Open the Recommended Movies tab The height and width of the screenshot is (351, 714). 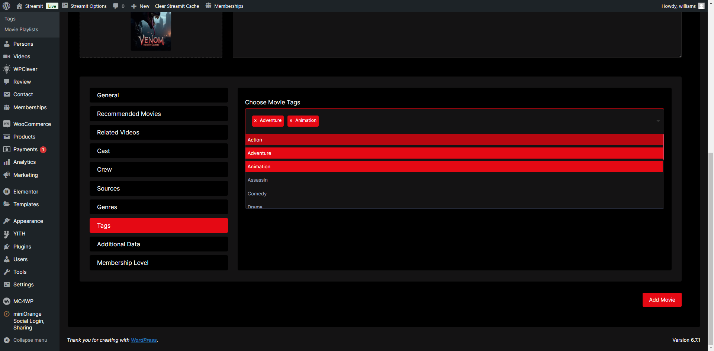tap(159, 114)
